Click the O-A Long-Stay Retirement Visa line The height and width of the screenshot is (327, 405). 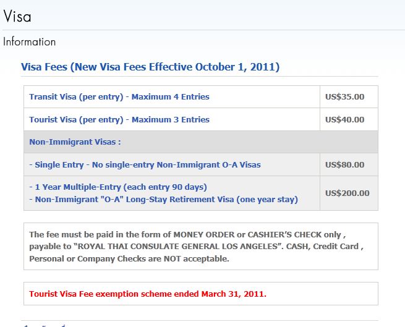click(x=163, y=200)
